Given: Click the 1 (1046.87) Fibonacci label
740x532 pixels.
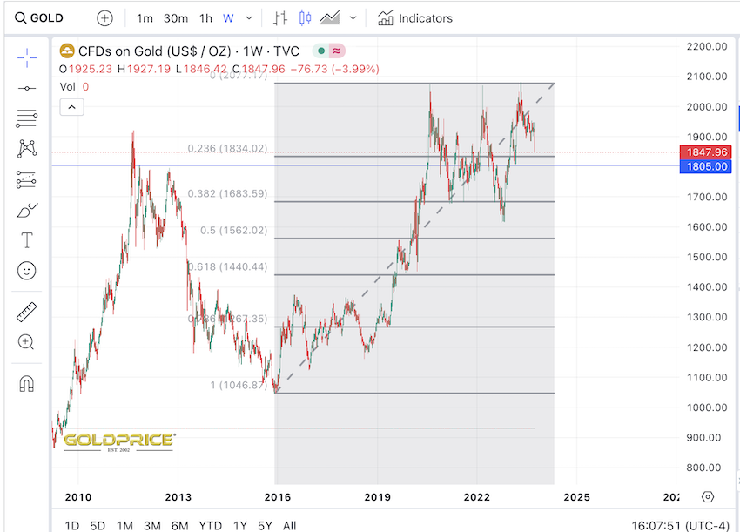Looking at the screenshot, I should [x=239, y=385].
